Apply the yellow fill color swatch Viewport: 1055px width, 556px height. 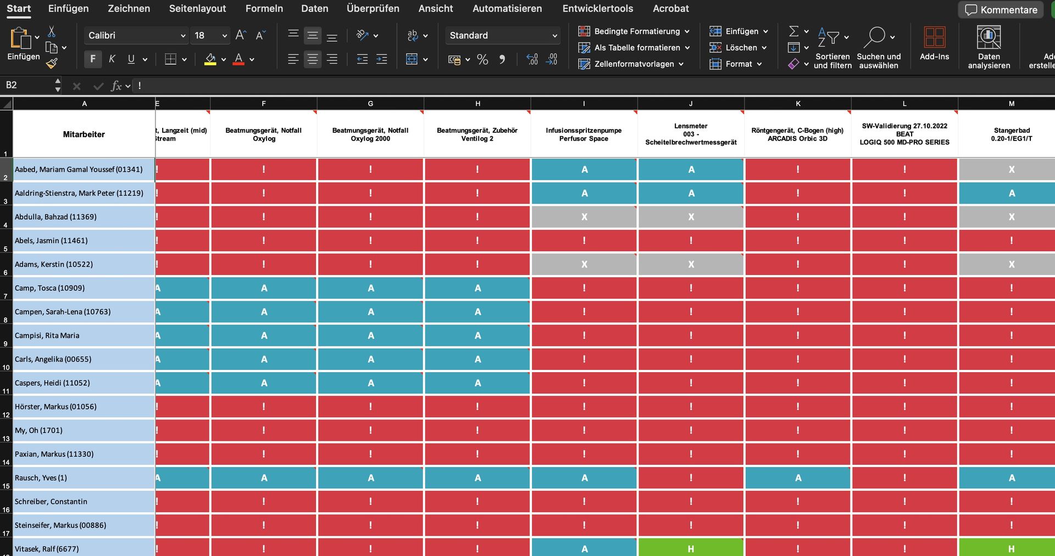(x=210, y=59)
